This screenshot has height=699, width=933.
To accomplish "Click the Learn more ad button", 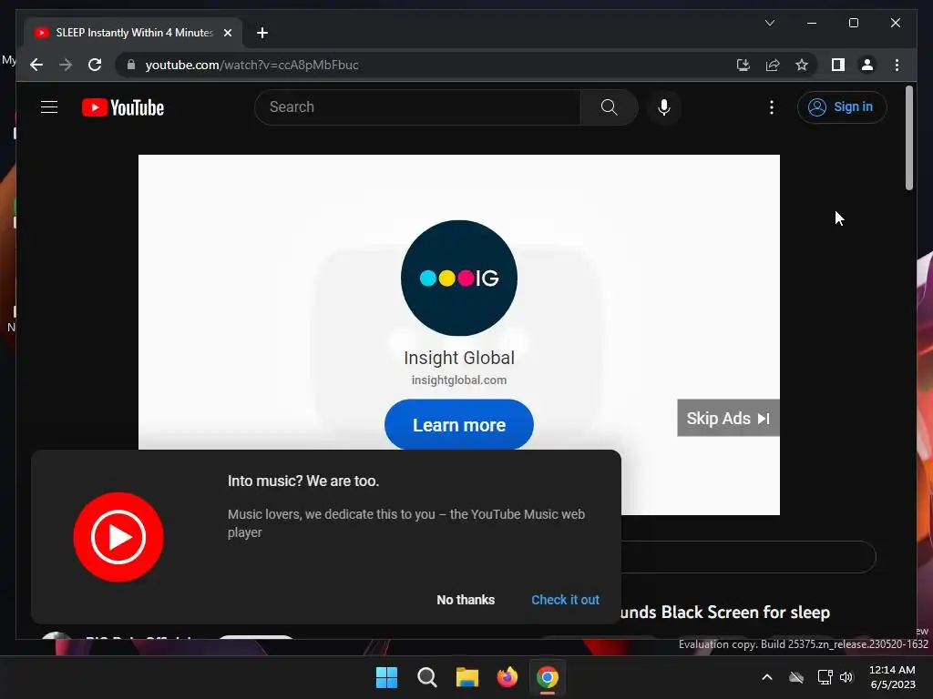I will coord(459,425).
